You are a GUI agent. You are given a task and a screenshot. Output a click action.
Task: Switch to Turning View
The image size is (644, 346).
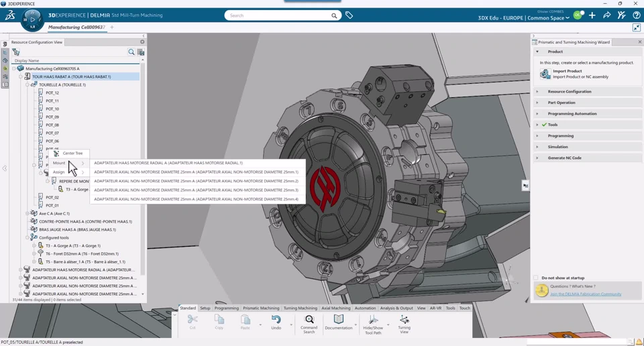pyautogui.click(x=404, y=321)
